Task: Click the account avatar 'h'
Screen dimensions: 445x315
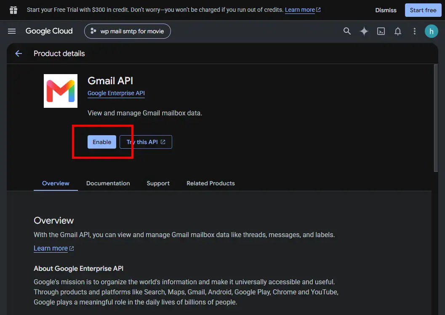Action: click(431, 31)
